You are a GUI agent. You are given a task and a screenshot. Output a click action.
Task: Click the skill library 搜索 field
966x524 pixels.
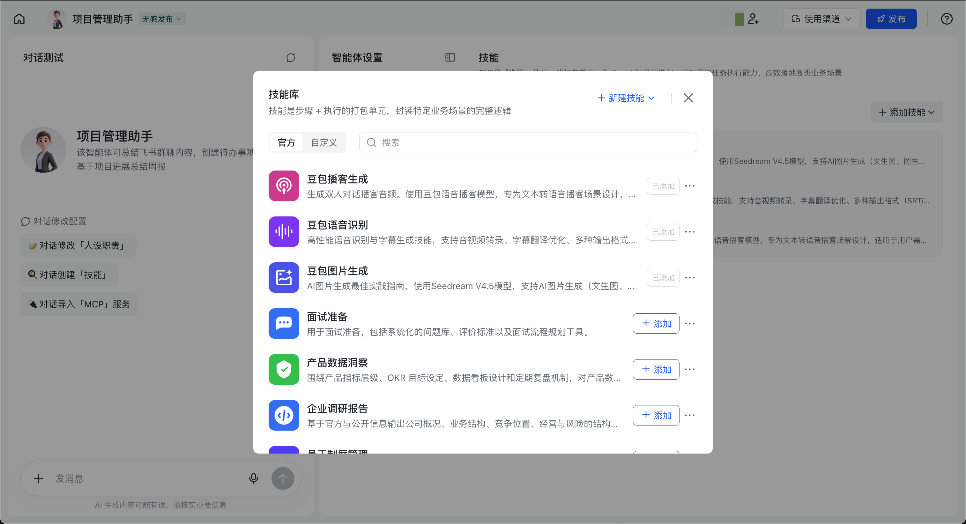(x=528, y=142)
